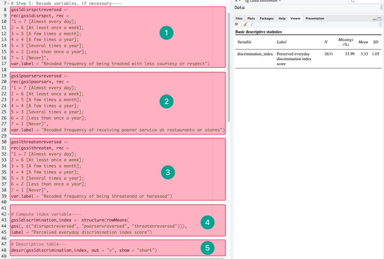Collapse the Compute index variable section fold arrow

click(x=8, y=214)
